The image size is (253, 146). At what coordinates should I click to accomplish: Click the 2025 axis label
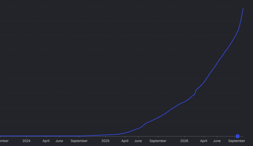(105, 141)
